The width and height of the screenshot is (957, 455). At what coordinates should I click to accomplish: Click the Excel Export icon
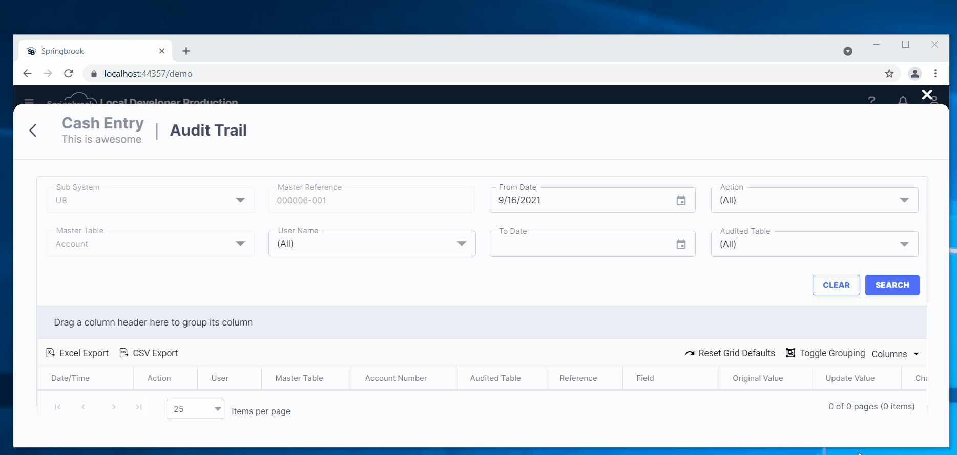coord(51,353)
